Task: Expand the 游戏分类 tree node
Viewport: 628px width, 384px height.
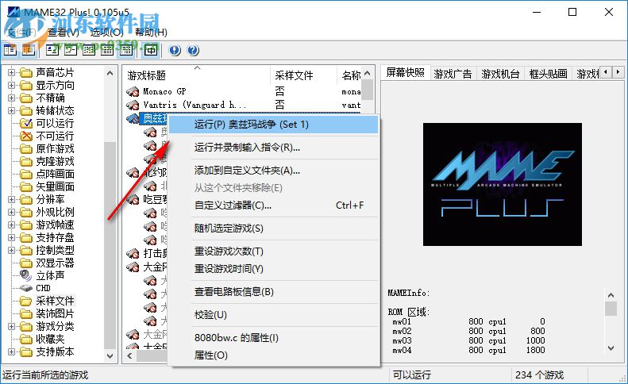Action: tap(11, 326)
